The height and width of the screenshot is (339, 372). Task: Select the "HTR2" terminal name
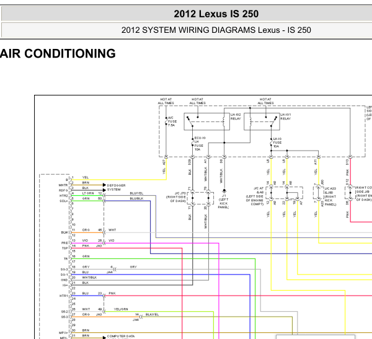pos(63,196)
